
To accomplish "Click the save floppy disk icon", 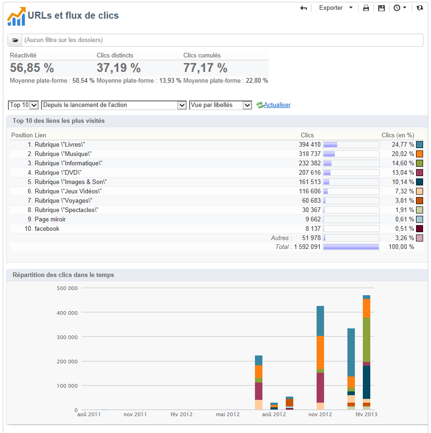I will point(382,8).
